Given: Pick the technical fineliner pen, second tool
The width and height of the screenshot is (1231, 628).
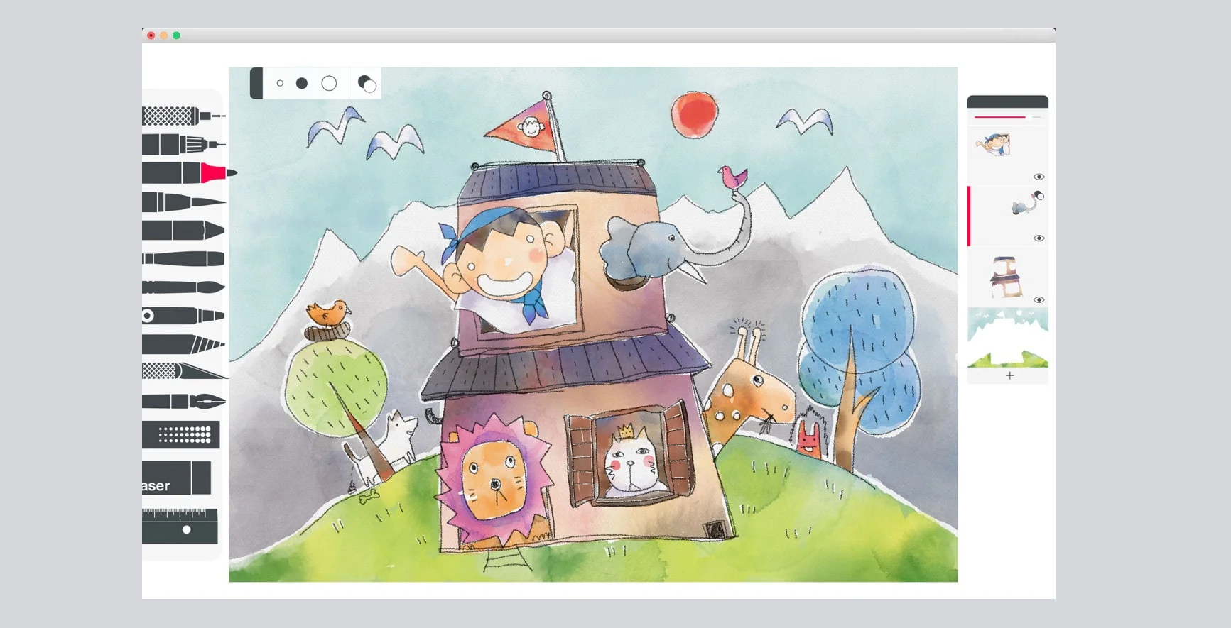Looking at the screenshot, I should 183,145.
